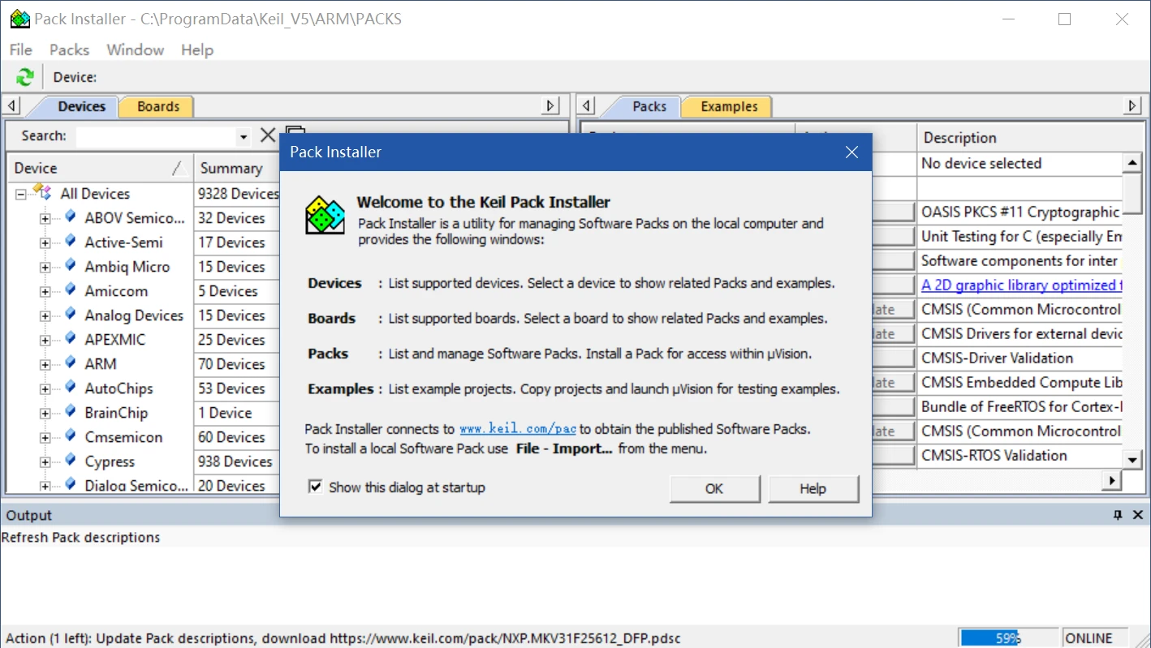Screen dimensions: 1151x648
Task: Open the www.keil.com/pack link
Action: [518, 428]
